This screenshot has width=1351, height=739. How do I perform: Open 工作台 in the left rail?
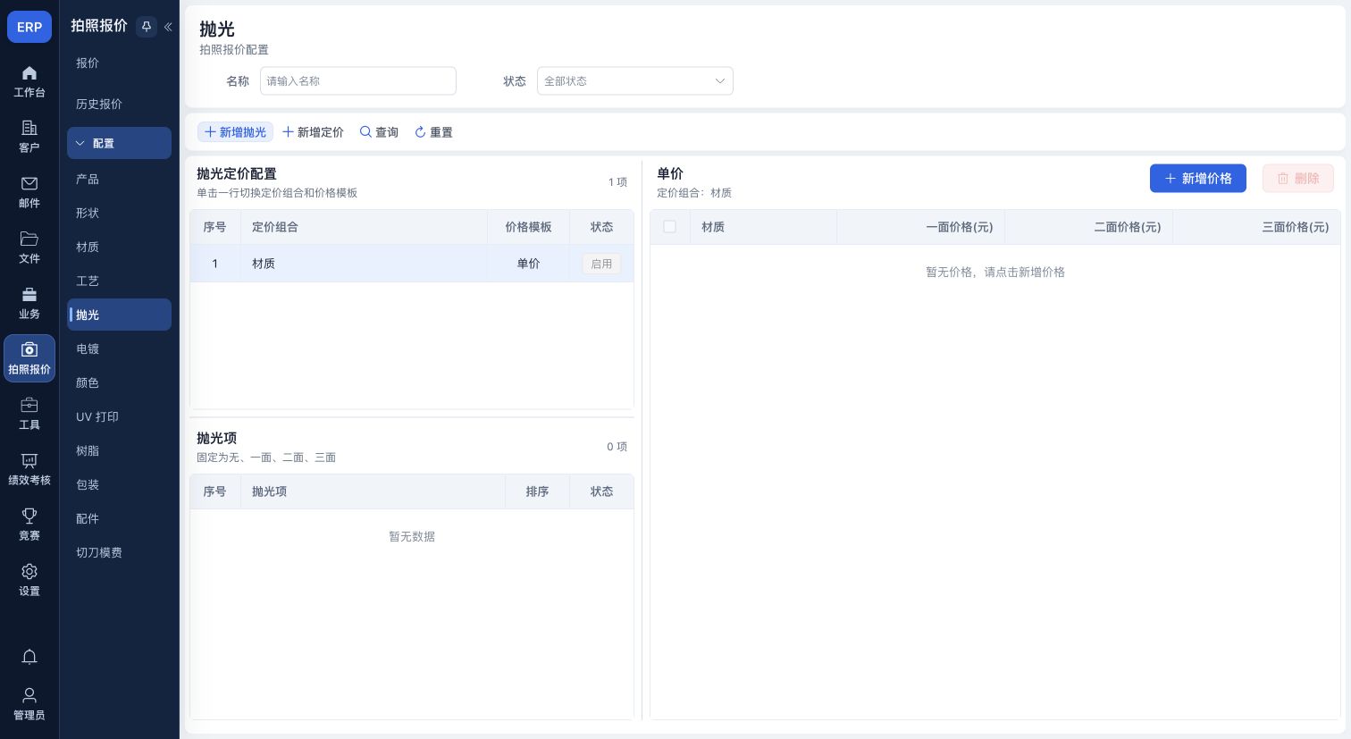(x=29, y=81)
